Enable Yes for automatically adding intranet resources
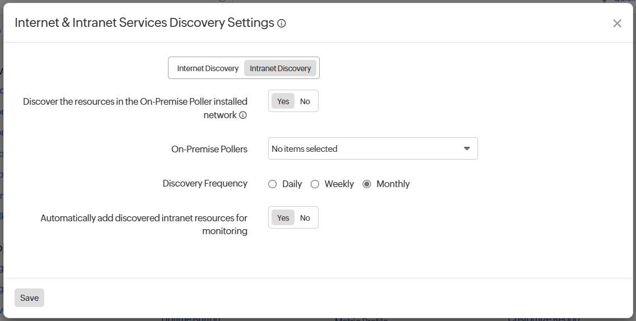 coord(283,218)
